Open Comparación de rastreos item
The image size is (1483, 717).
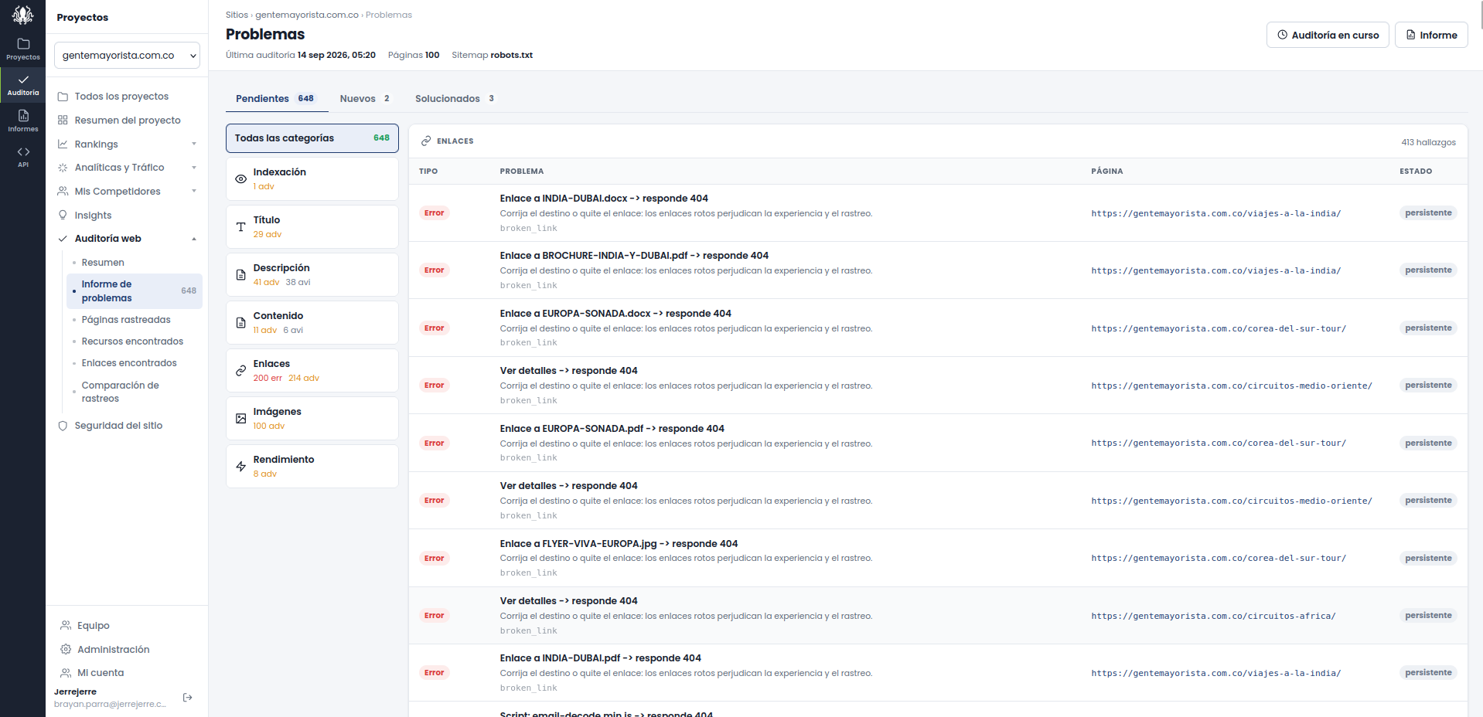coord(120,392)
